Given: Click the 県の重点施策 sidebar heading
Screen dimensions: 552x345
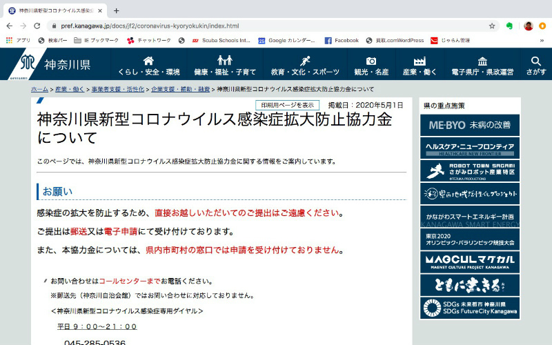Looking at the screenshot, I should (444, 106).
